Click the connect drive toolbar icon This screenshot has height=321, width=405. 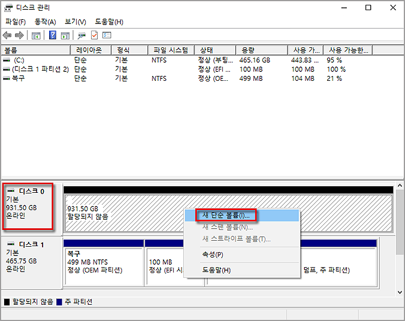coord(82,35)
